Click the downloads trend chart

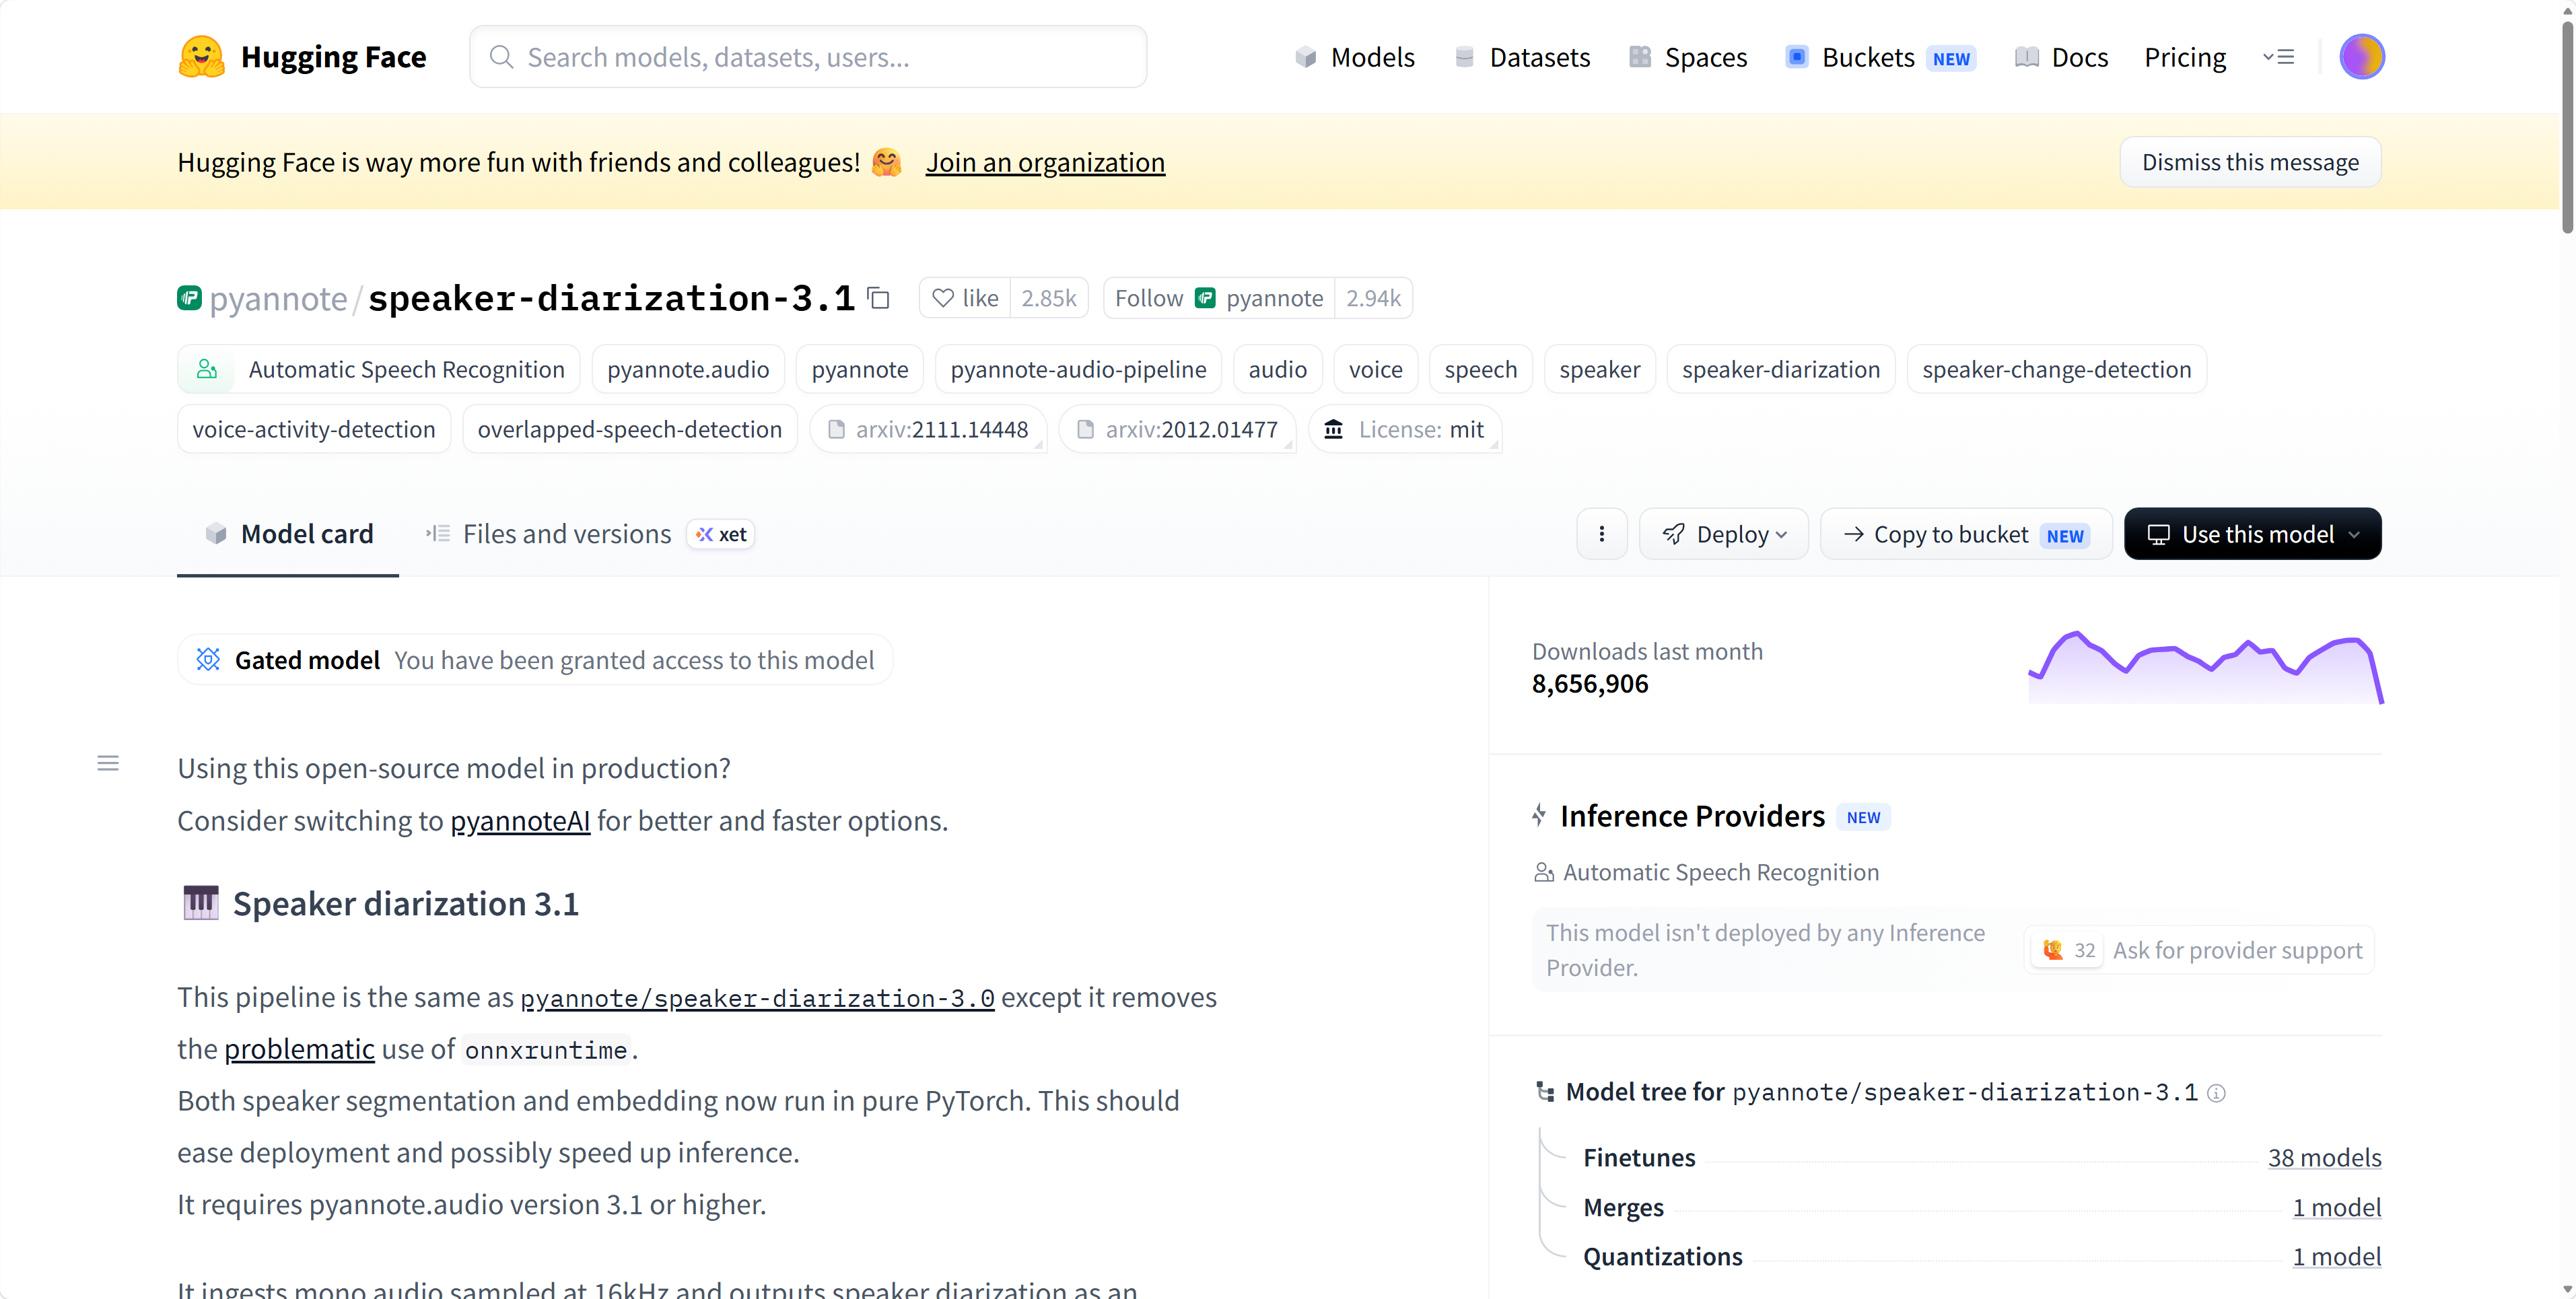tap(2205, 667)
